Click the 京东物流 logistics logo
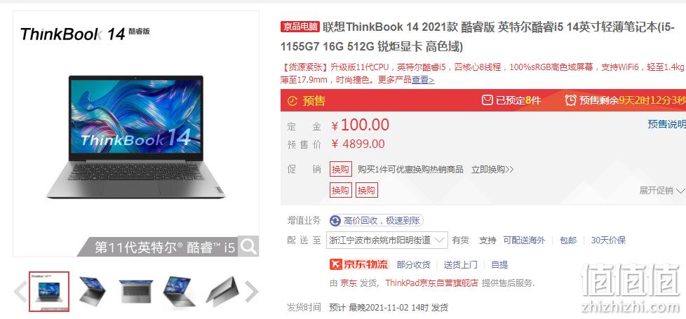This screenshot has height=319, width=686. point(359,264)
